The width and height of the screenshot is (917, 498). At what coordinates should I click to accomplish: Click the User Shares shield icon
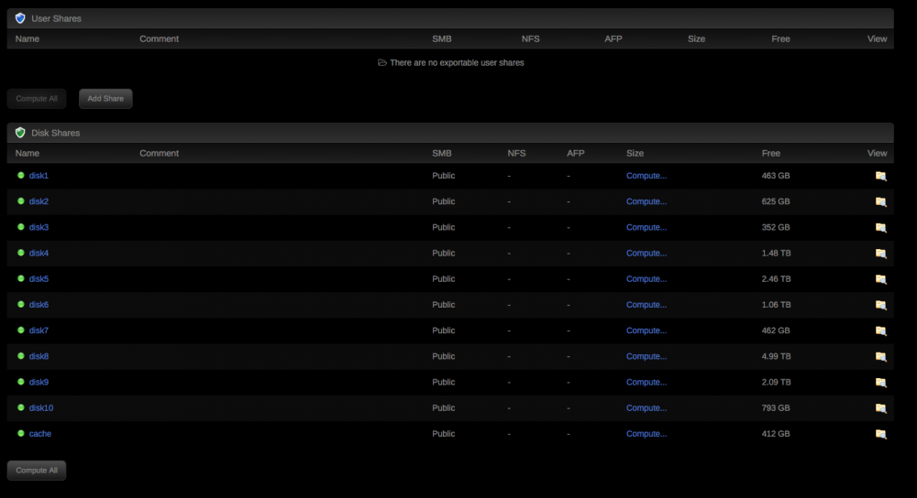pos(20,18)
